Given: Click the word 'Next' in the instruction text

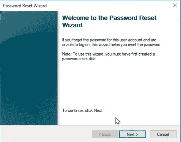Looking at the screenshot, I should [x=98, y=110].
